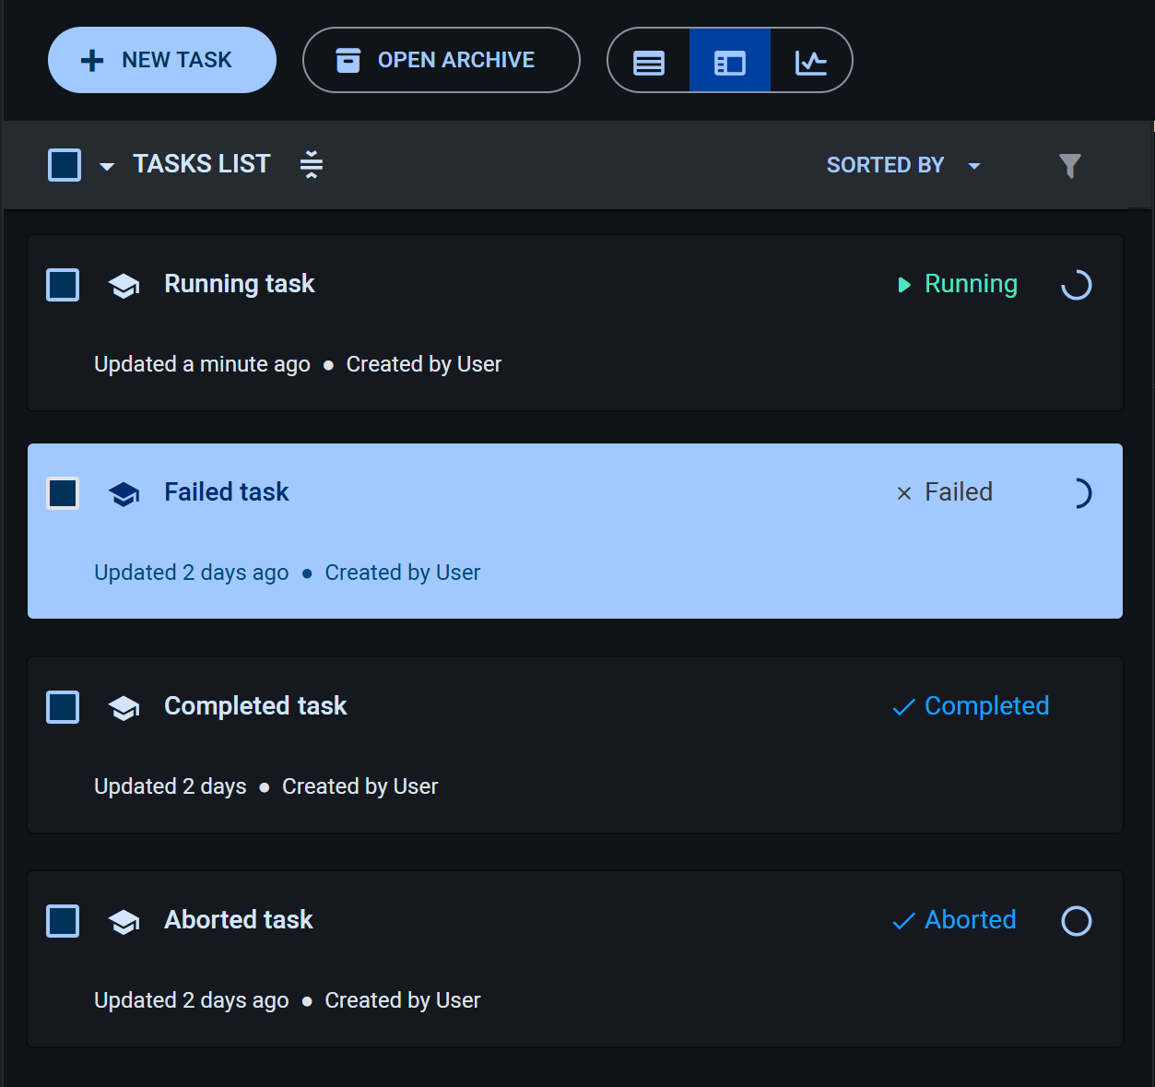Click the archive icon in Open Archive
1155x1087 pixels.
(348, 59)
